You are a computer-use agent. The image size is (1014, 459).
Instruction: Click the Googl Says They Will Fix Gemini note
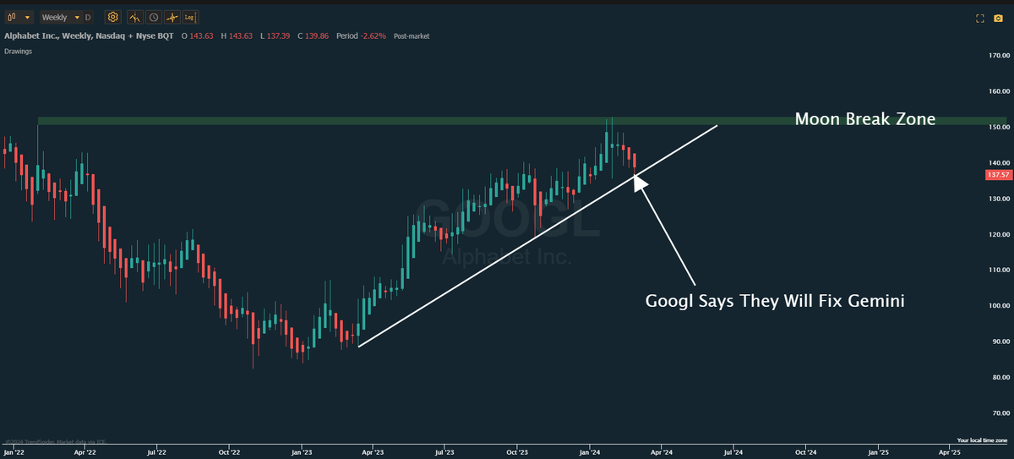(x=775, y=301)
